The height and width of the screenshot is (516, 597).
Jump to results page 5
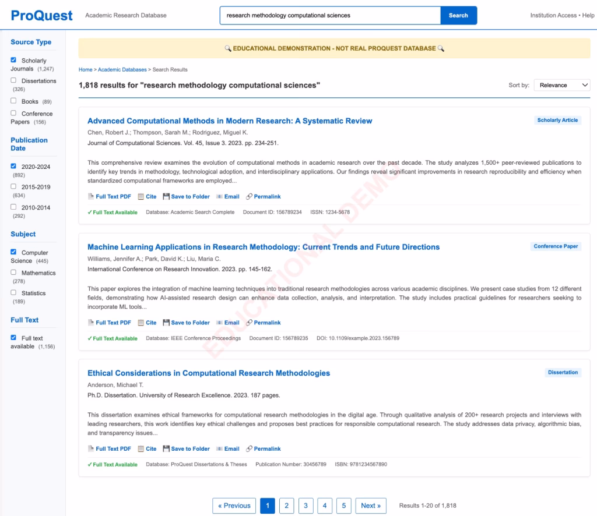pyautogui.click(x=344, y=506)
